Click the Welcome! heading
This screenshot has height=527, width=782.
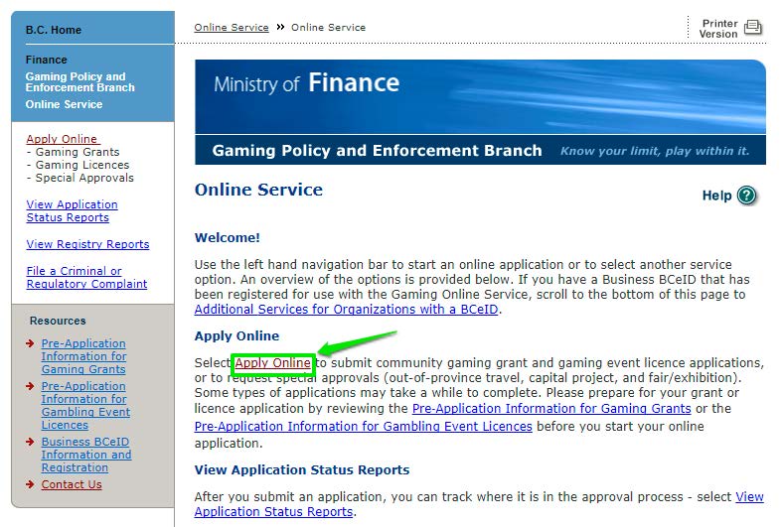tap(228, 237)
